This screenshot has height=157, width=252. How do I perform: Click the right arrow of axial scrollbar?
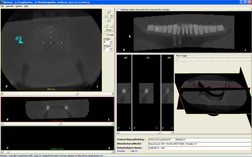(113, 93)
